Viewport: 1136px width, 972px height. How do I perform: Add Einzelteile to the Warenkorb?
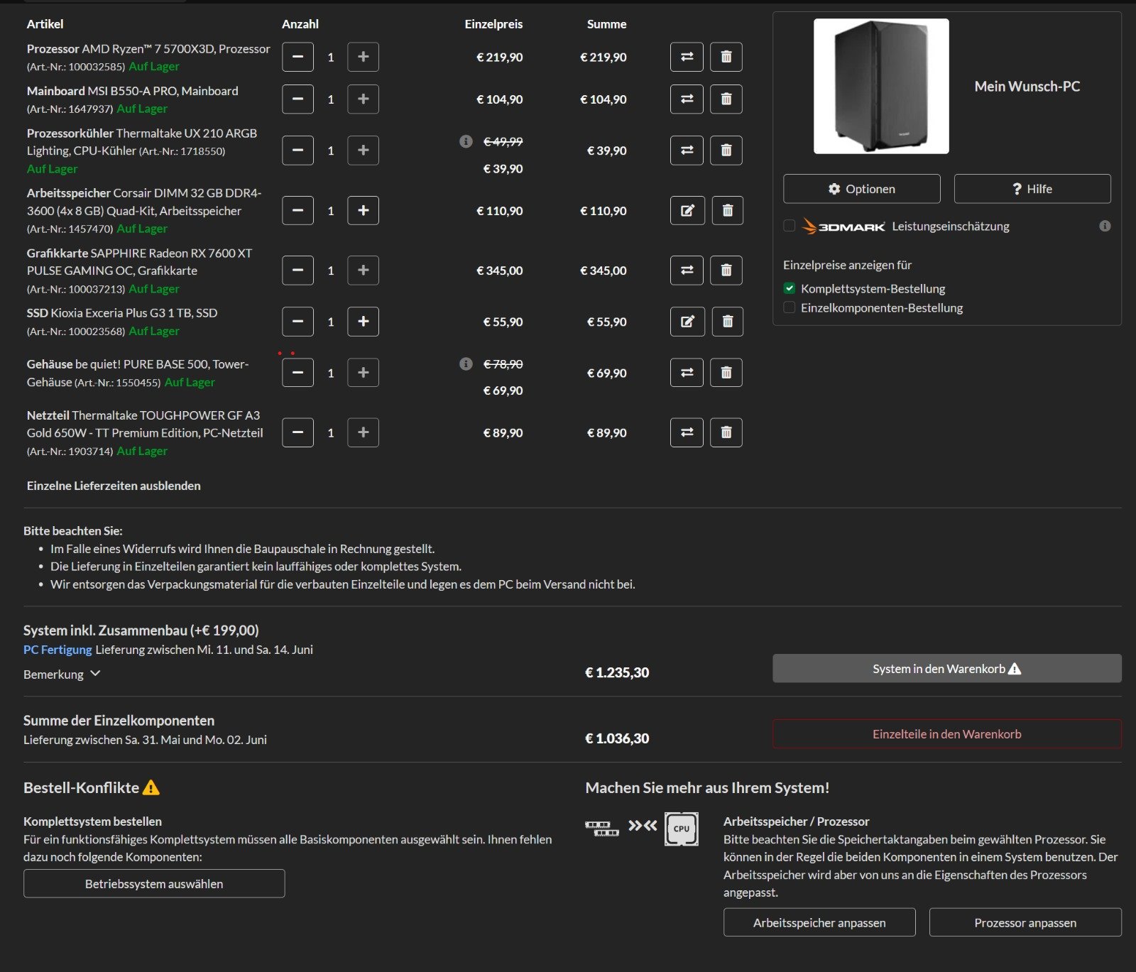coord(947,734)
